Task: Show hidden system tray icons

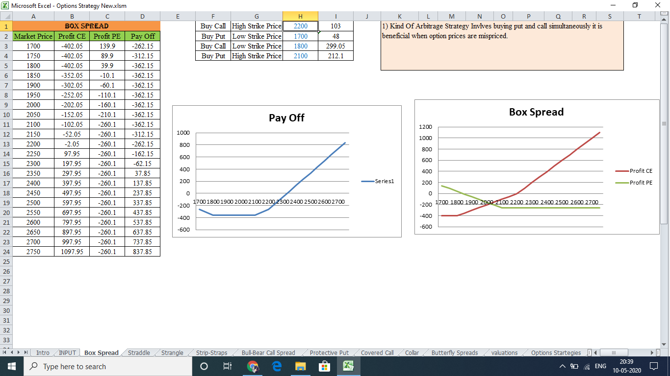Action: coord(563,366)
